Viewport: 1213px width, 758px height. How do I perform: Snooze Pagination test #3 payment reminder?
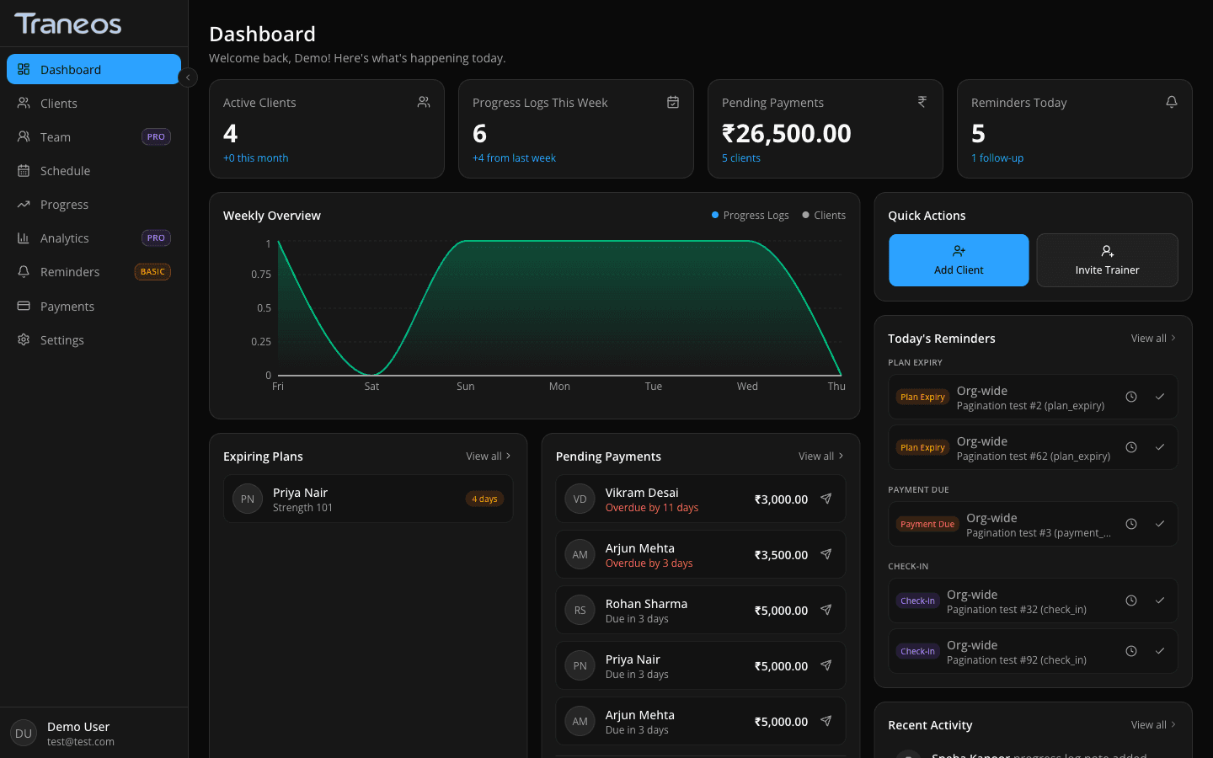(1131, 524)
